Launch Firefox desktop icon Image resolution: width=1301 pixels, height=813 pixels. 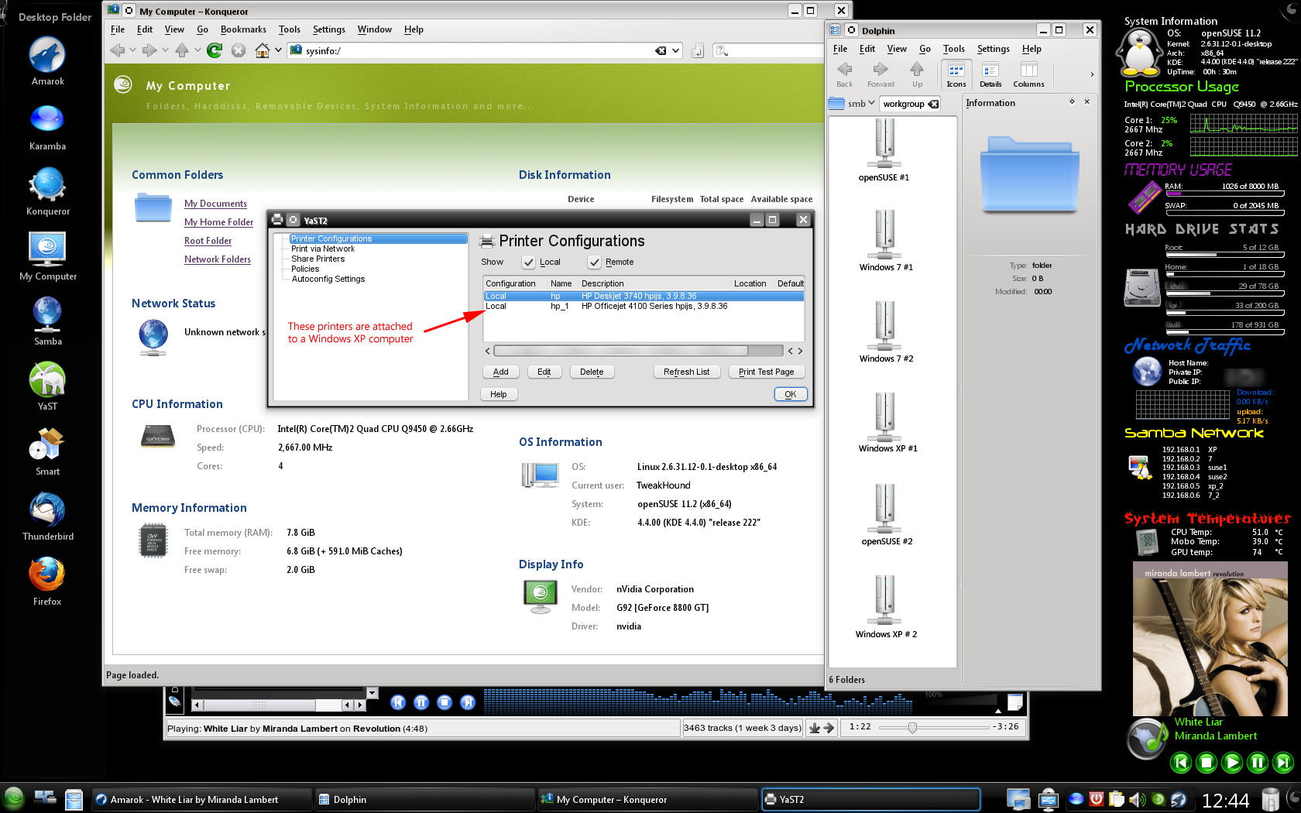tap(47, 581)
